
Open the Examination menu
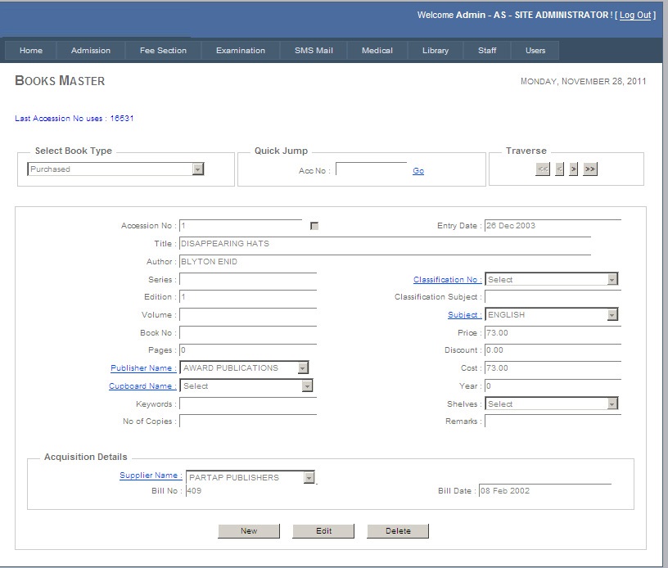tap(241, 51)
